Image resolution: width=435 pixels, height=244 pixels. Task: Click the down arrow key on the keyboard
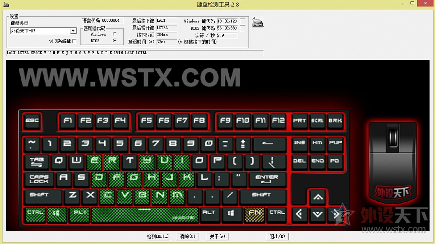318,214
